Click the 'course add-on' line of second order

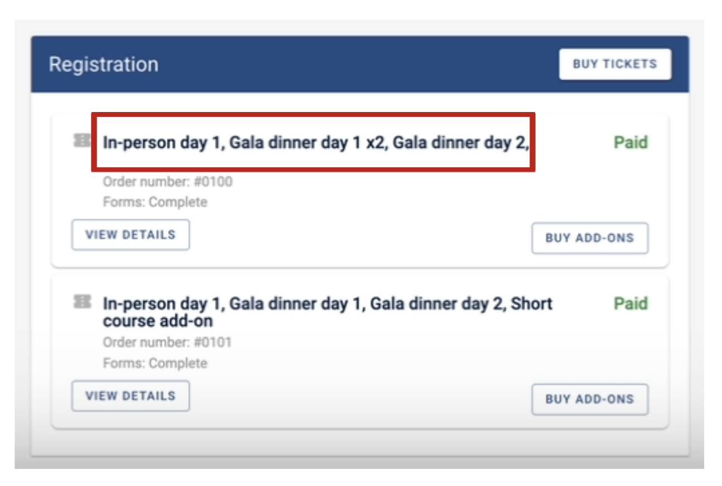(158, 322)
